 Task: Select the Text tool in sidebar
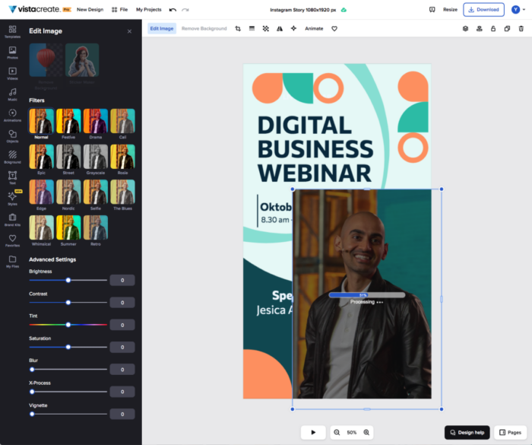tap(12, 176)
